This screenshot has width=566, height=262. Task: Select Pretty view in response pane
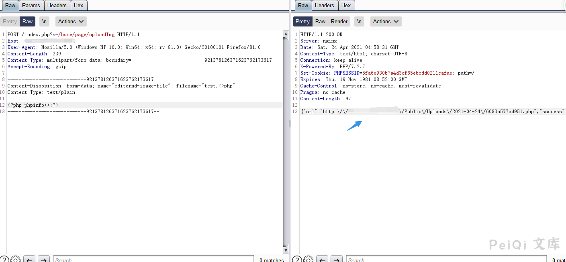(x=303, y=22)
